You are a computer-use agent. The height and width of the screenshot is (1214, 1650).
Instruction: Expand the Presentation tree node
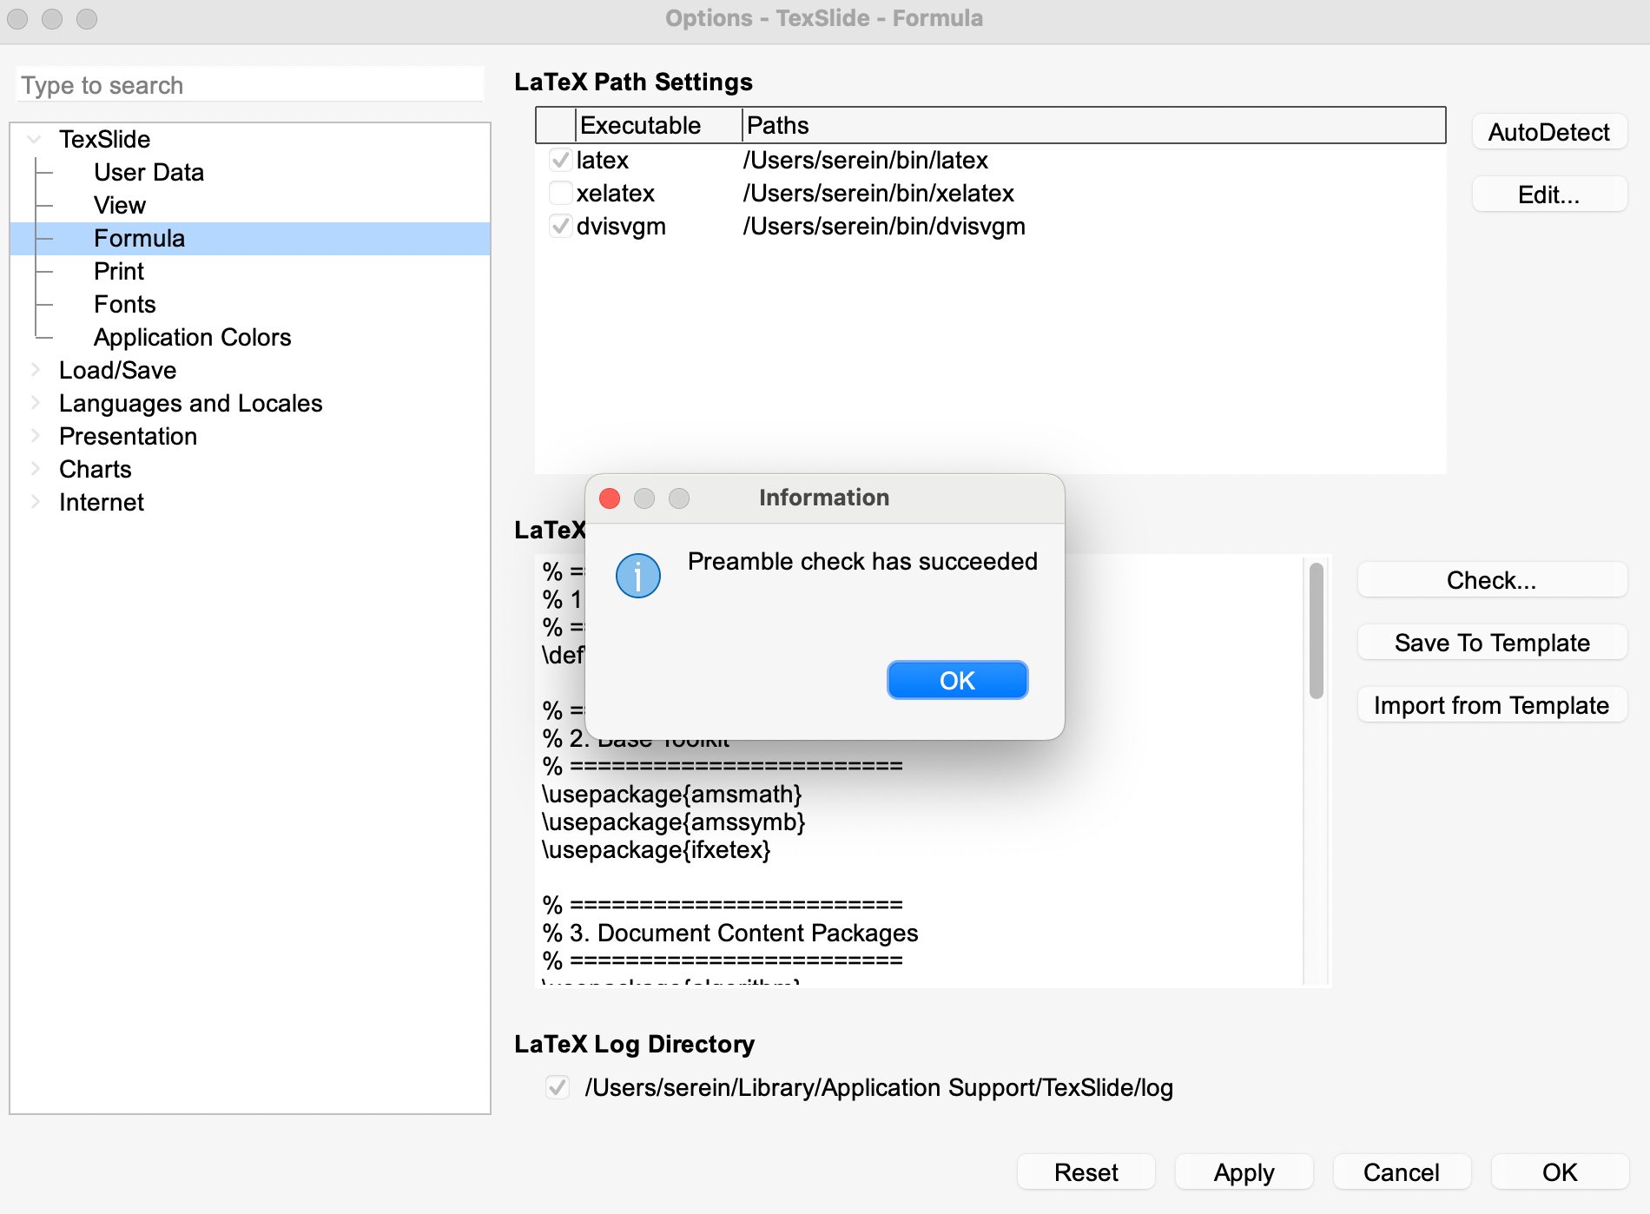tap(35, 436)
